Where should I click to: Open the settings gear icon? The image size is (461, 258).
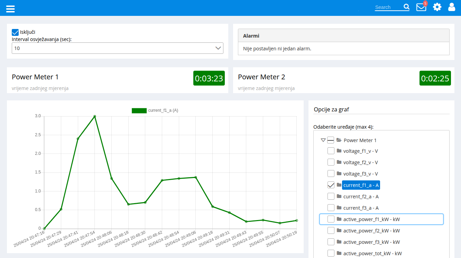437,7
